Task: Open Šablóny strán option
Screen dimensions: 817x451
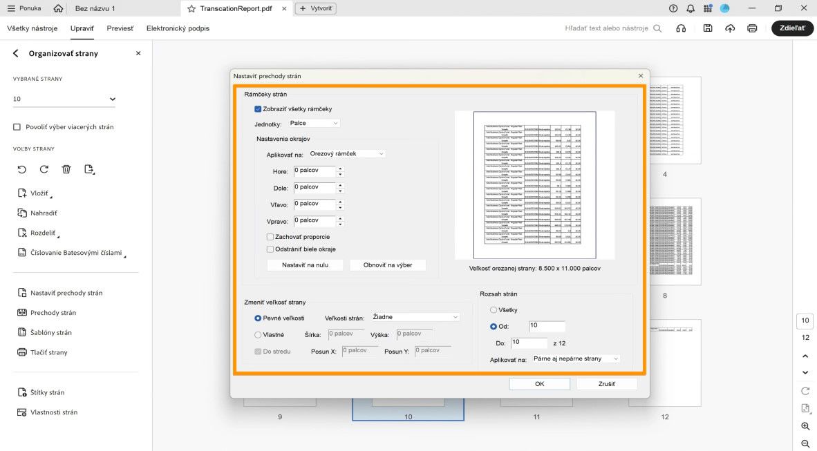Action: click(x=45, y=332)
